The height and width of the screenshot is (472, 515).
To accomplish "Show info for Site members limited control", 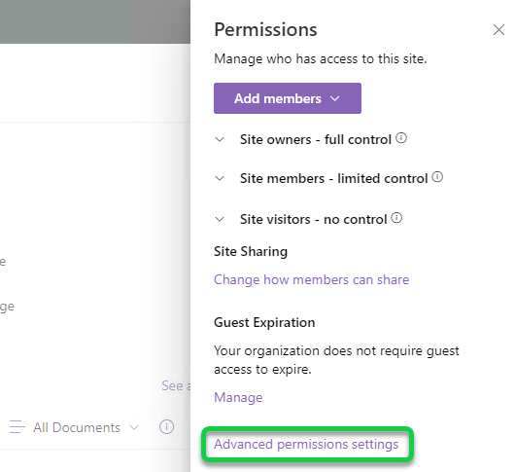I will (x=437, y=177).
